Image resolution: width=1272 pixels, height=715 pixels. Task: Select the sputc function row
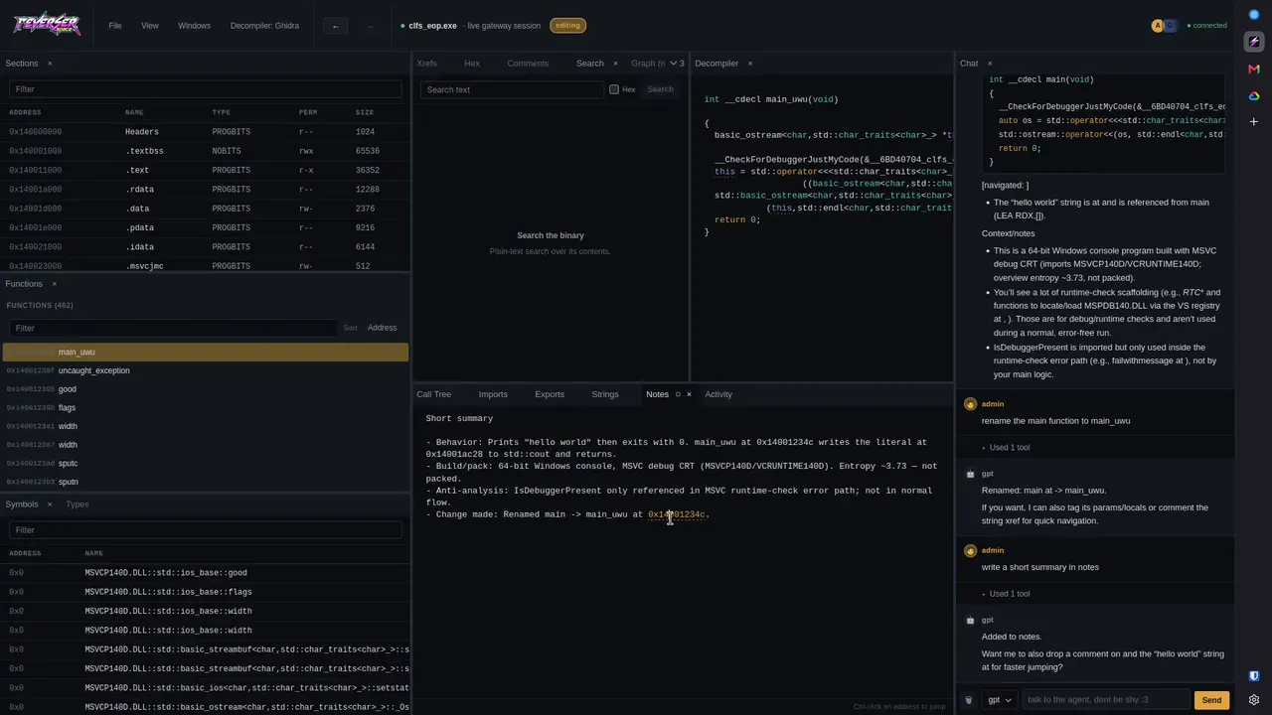pos(206,463)
